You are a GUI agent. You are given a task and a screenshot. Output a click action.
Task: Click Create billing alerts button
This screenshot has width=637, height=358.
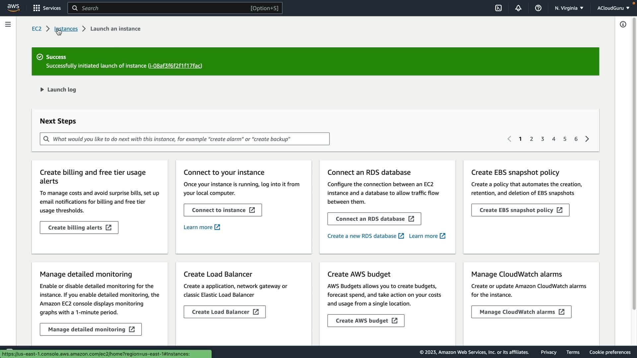tap(79, 228)
